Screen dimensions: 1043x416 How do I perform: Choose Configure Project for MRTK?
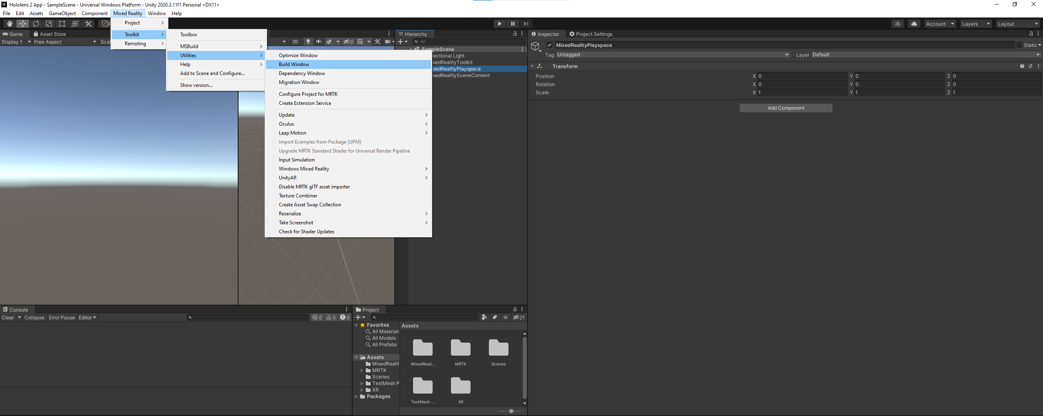click(x=348, y=94)
